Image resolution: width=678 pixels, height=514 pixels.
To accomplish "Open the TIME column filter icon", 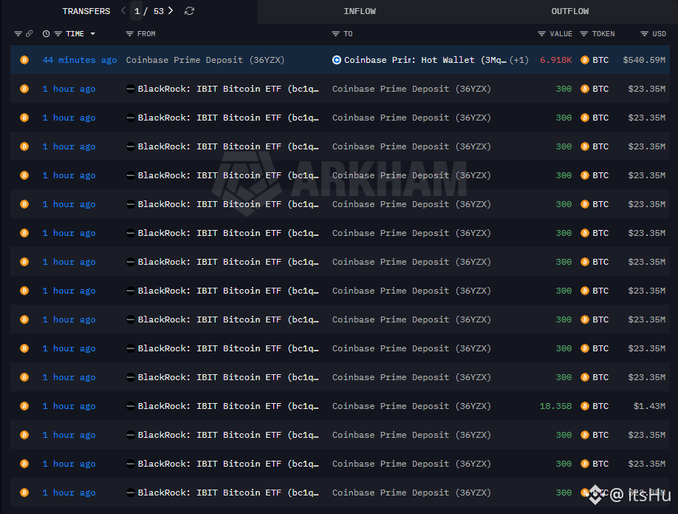I will 58,34.
